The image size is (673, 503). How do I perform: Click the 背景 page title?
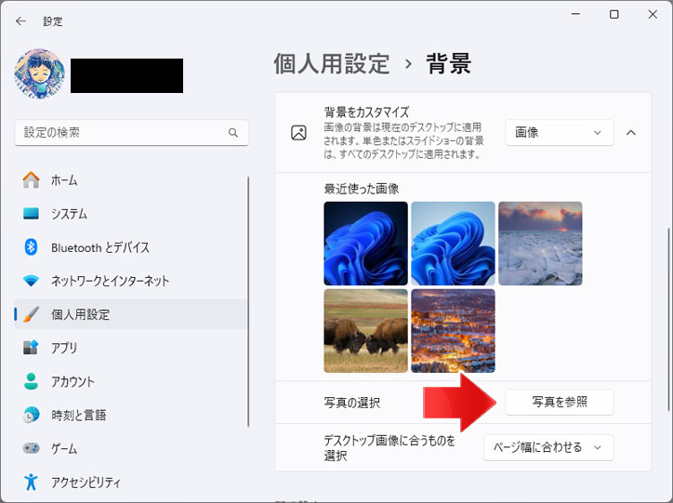tap(449, 64)
